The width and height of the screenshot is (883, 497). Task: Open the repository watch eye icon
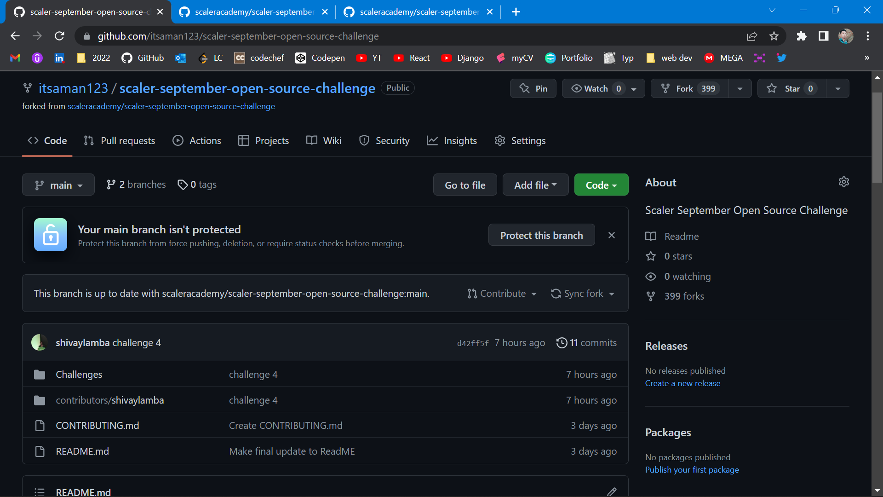[x=576, y=88]
